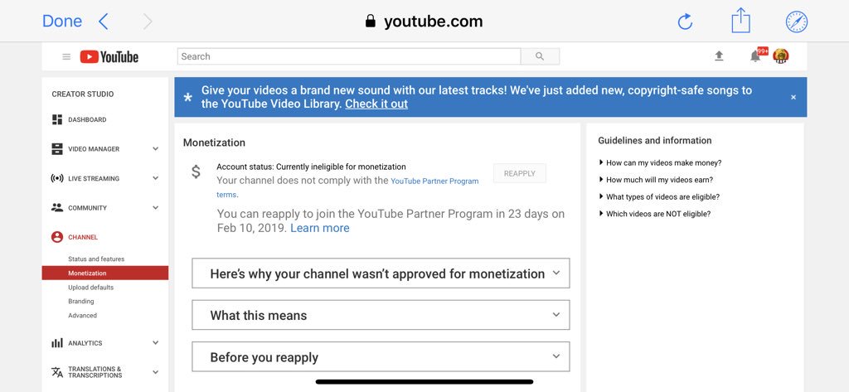Click inside the Search field
The height and width of the screenshot is (392, 849).
tap(349, 56)
